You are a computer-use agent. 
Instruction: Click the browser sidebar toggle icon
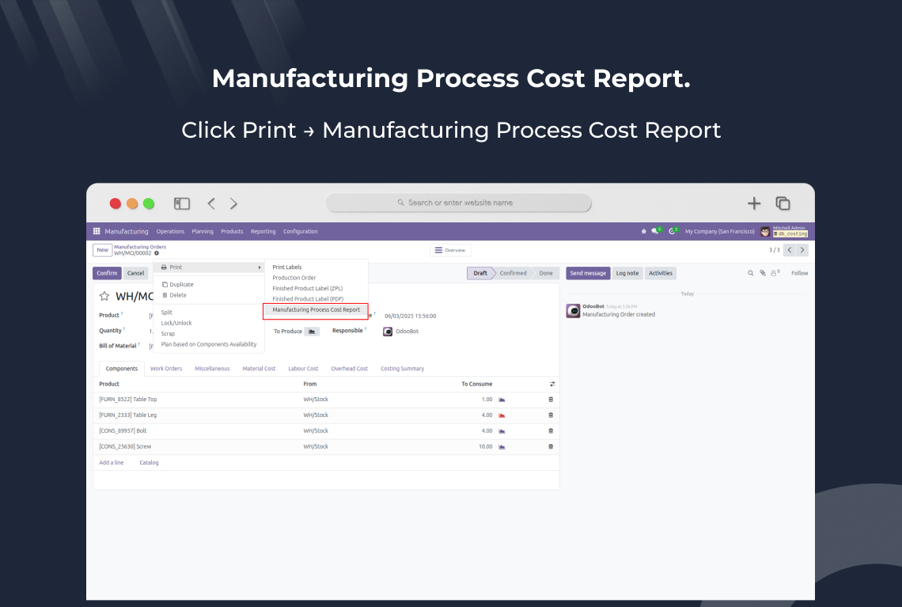coord(182,203)
